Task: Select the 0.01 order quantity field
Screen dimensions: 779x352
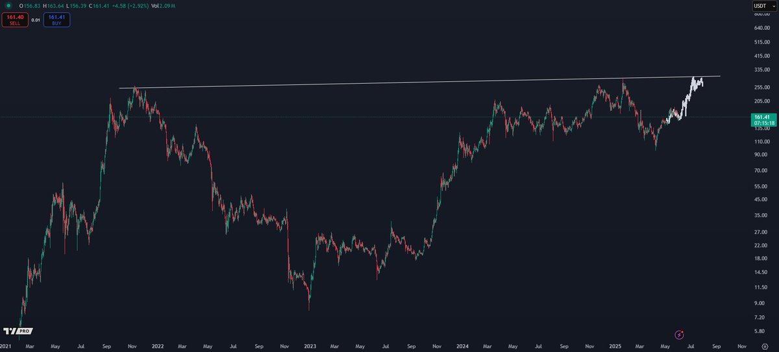Action: [36, 20]
